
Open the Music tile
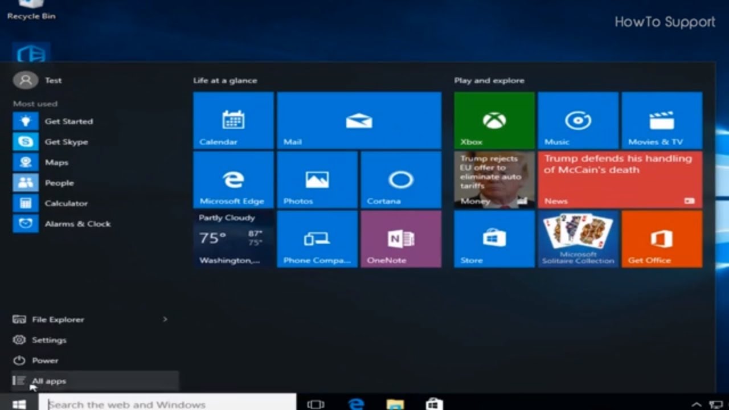pos(578,120)
